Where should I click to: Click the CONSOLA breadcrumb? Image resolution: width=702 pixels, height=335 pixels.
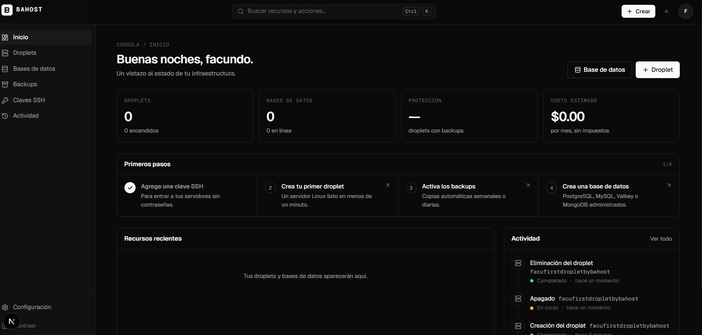tap(128, 45)
